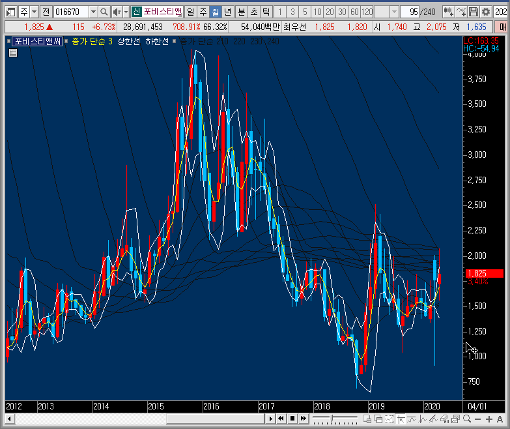
Task: Click the high price 2,075 value
Action: [x=436, y=27]
